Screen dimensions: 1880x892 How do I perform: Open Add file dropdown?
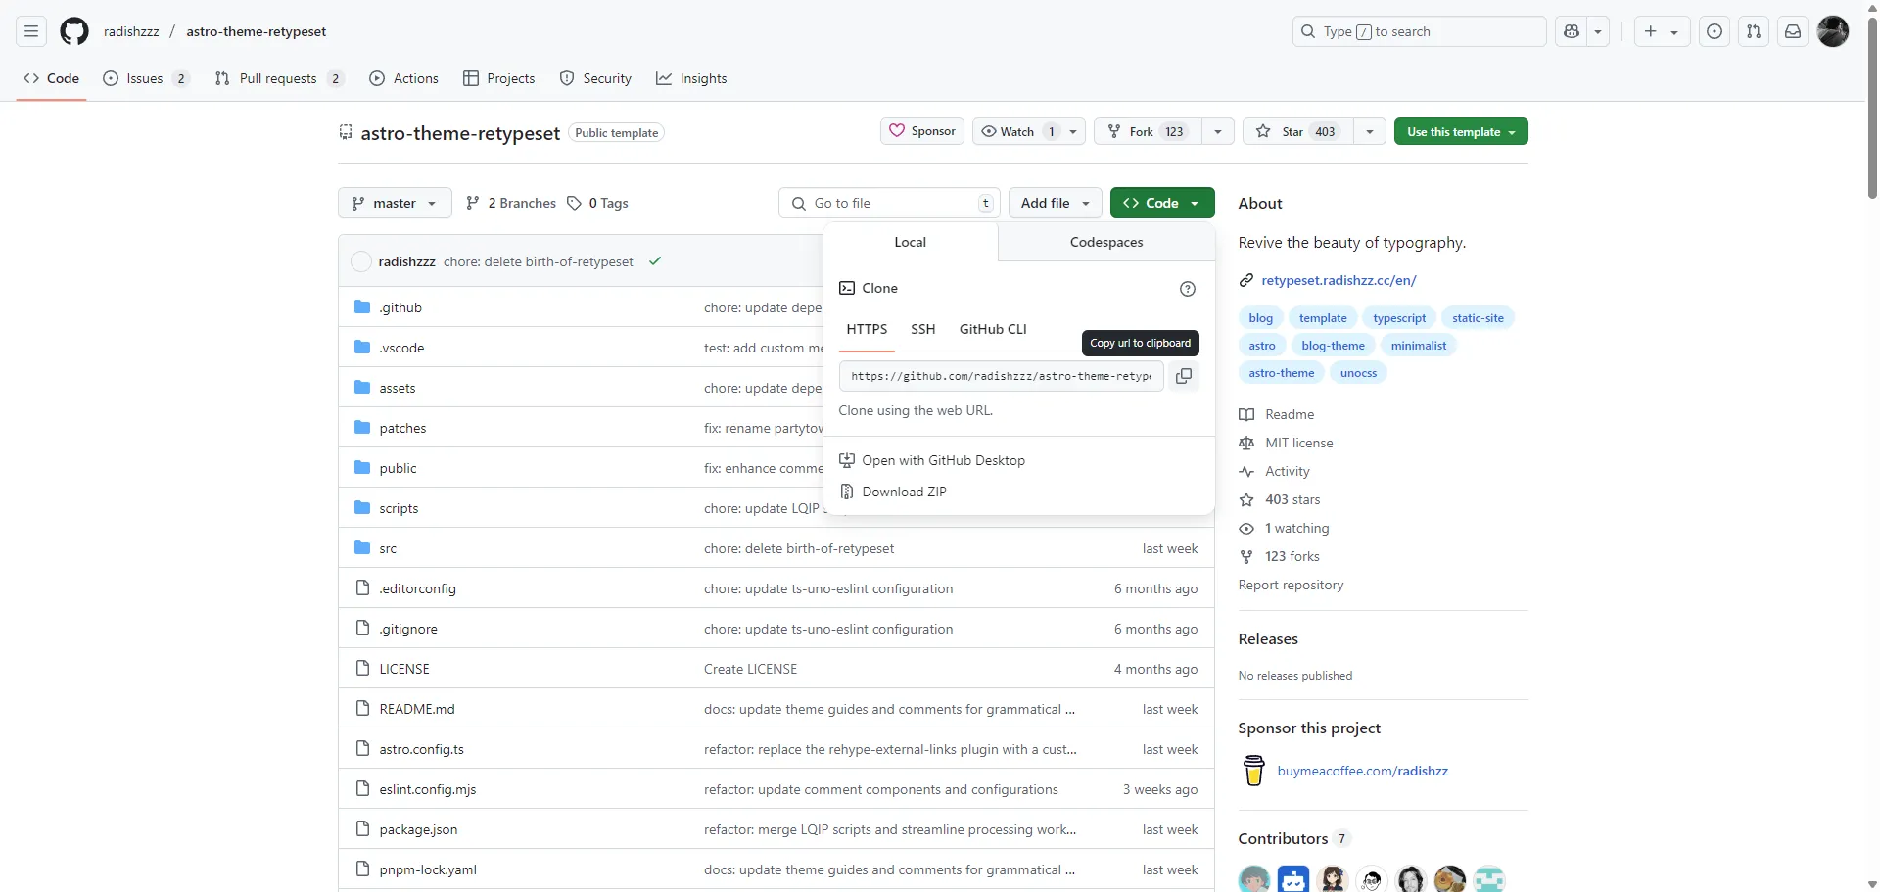point(1055,203)
